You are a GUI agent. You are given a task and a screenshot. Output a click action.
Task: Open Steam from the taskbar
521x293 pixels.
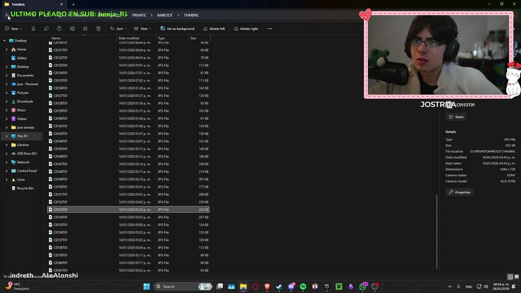pyautogui.click(x=279, y=286)
